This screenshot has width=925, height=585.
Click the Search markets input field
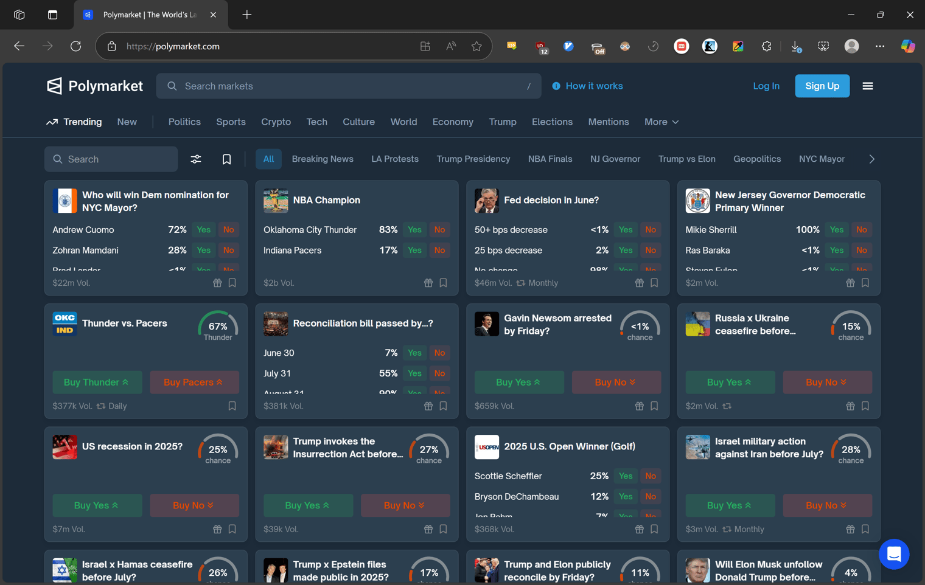point(349,86)
